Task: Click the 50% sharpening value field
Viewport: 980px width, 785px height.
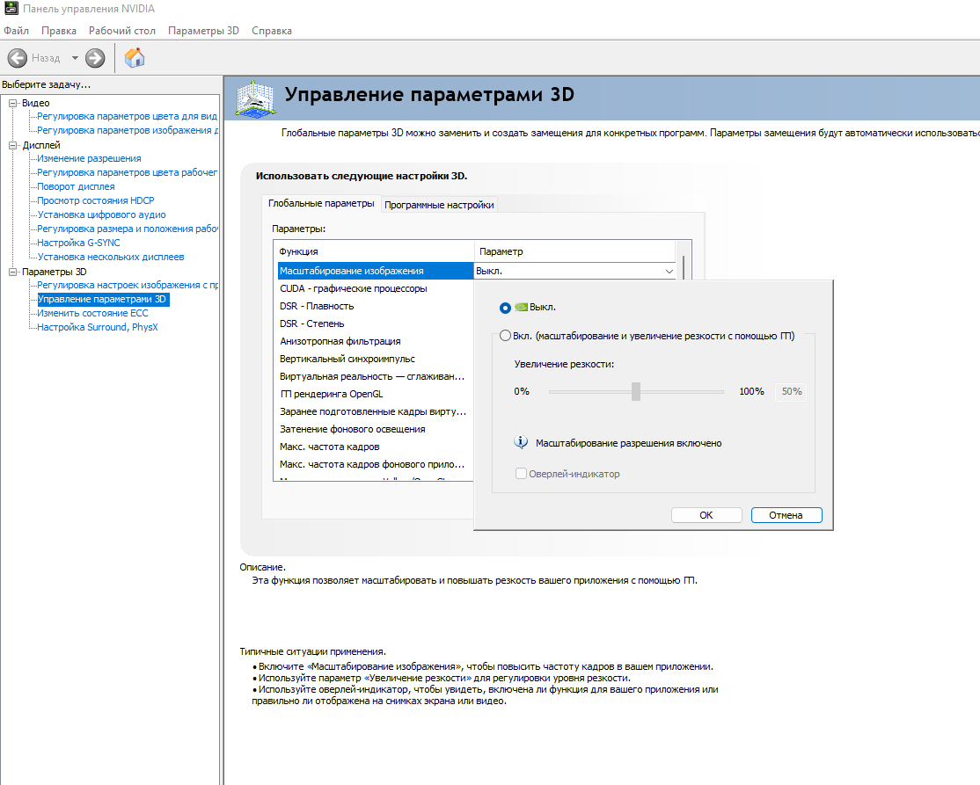Action: point(791,391)
